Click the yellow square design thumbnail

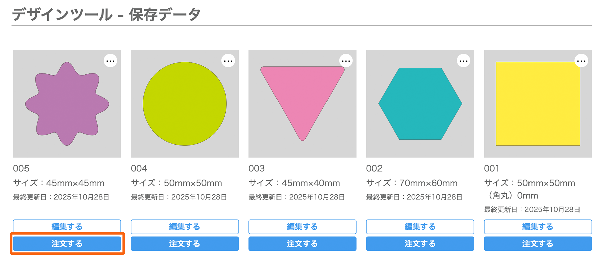click(538, 104)
